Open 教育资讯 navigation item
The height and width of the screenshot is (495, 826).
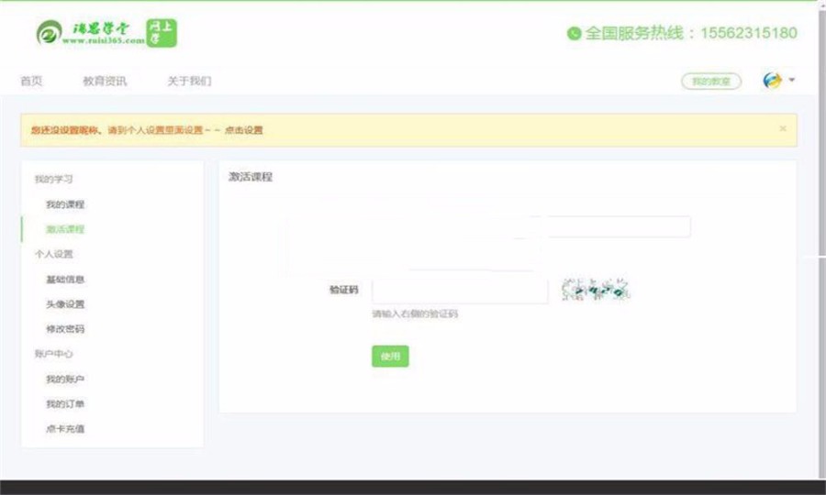105,81
